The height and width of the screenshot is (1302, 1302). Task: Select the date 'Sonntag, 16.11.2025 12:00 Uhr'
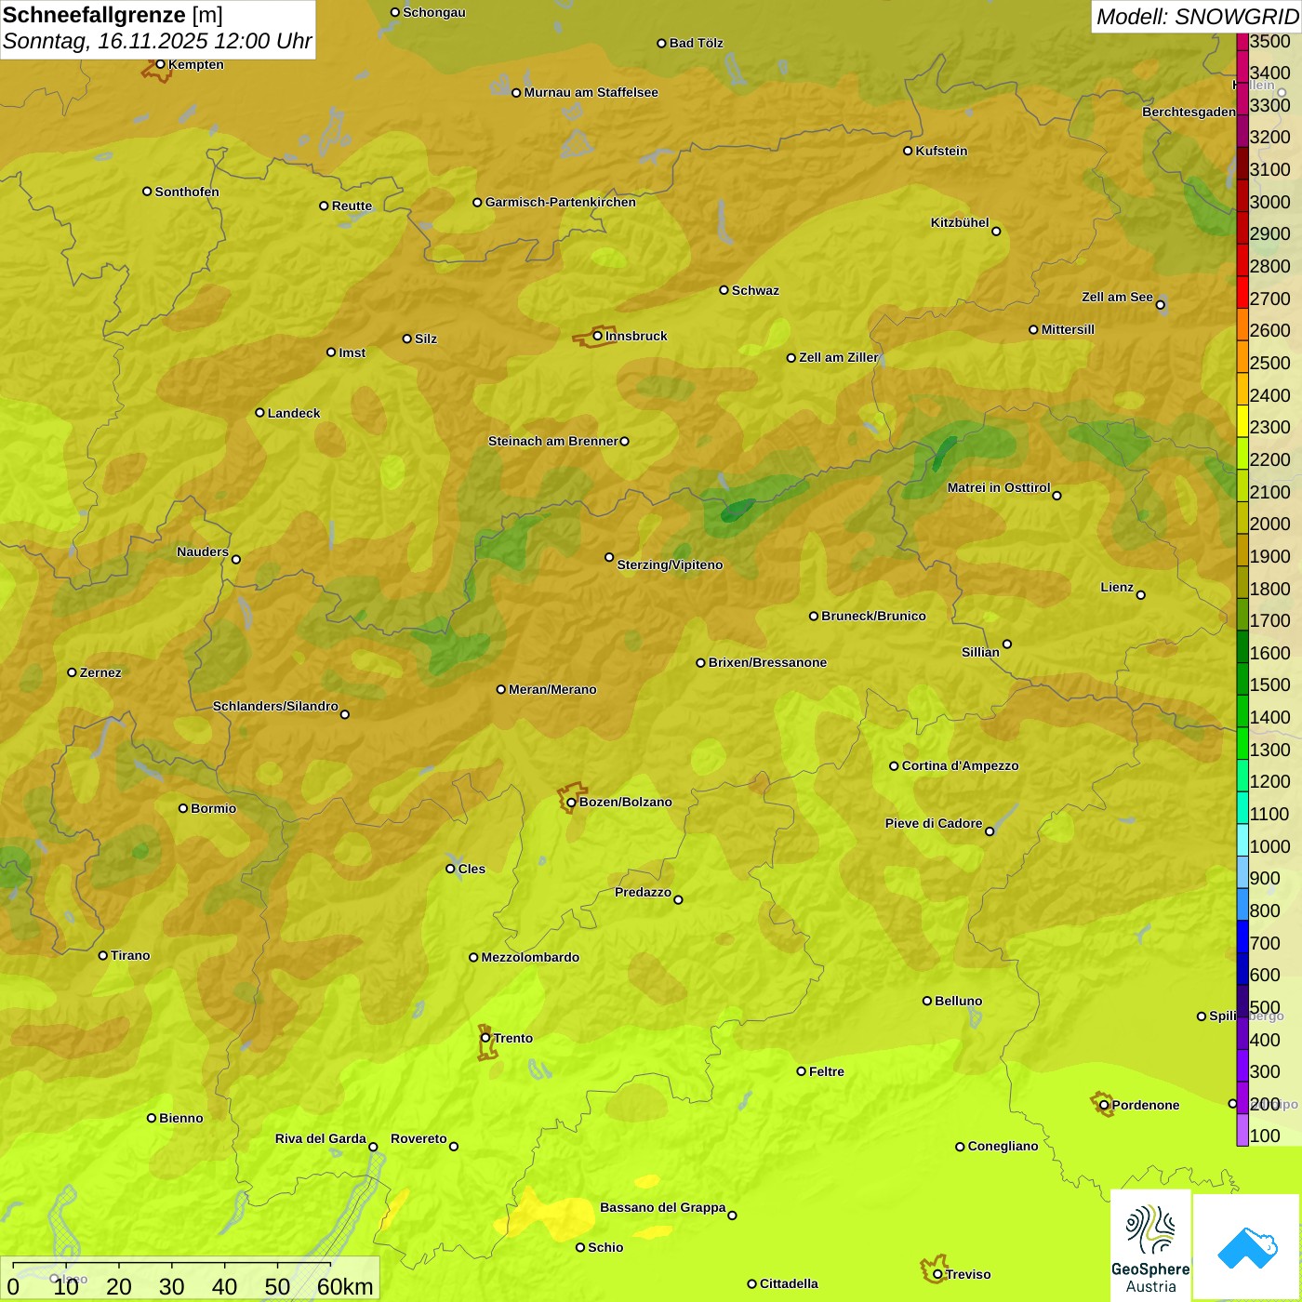(157, 41)
